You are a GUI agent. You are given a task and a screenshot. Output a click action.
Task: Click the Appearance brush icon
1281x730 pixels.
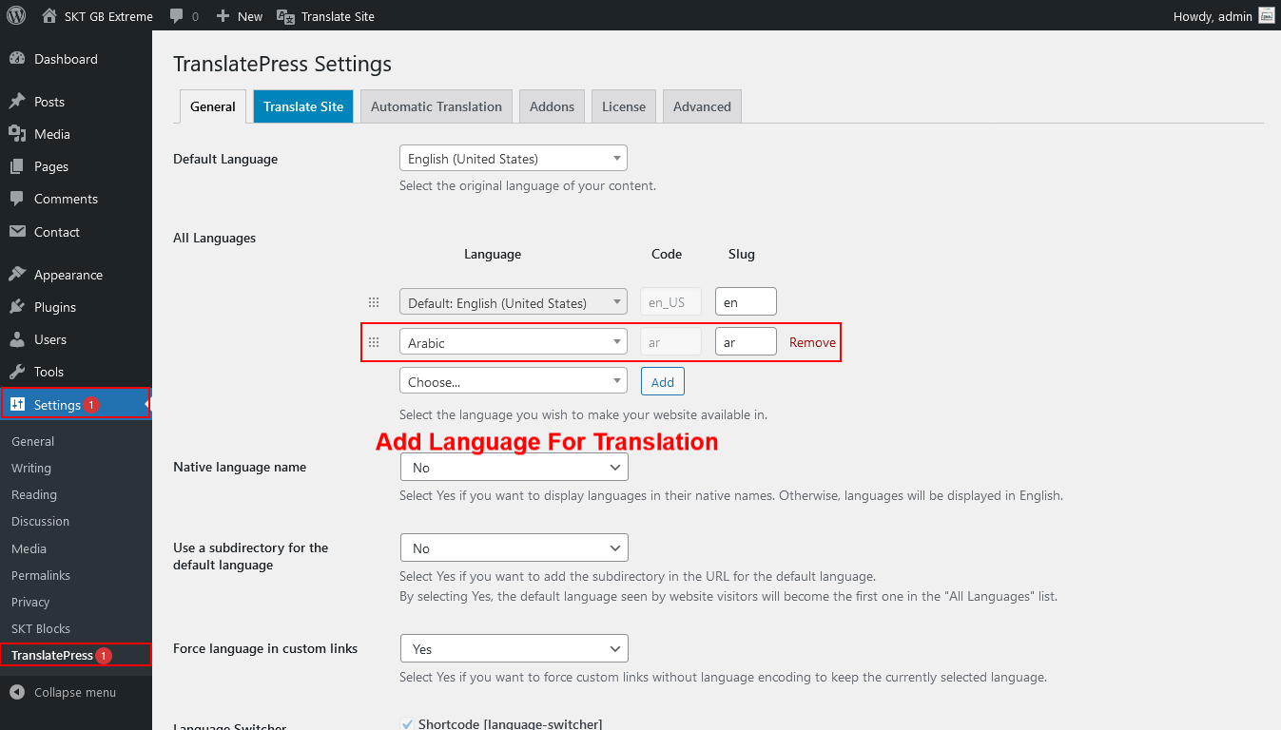pos(17,275)
